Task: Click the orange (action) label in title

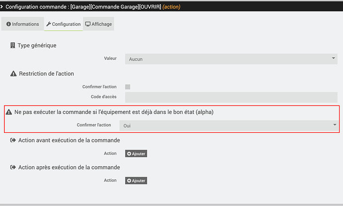Action: tap(171, 7)
